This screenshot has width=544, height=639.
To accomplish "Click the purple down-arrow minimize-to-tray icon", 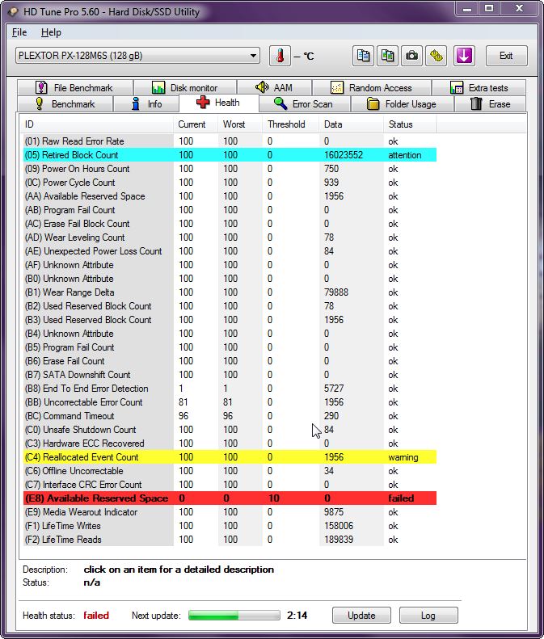I will pyautogui.click(x=464, y=56).
